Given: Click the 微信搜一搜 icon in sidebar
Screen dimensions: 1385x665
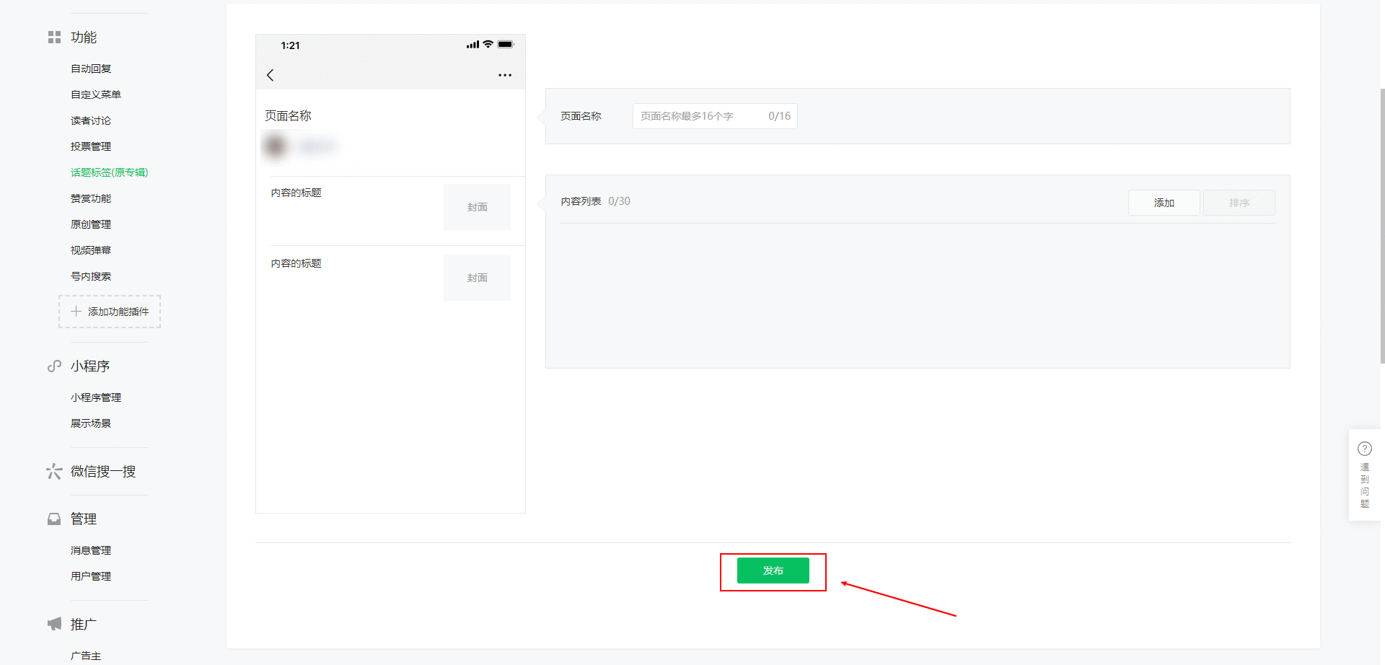Looking at the screenshot, I should click(x=54, y=471).
